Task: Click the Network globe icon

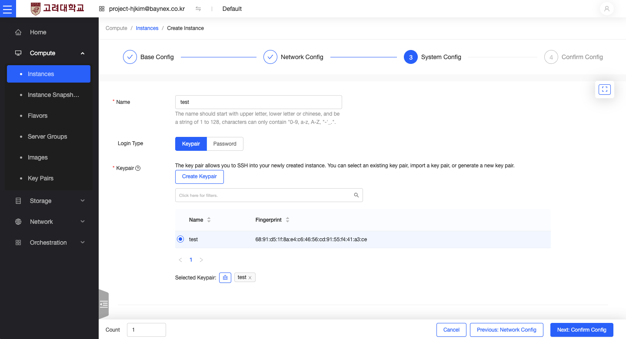Action: click(18, 222)
